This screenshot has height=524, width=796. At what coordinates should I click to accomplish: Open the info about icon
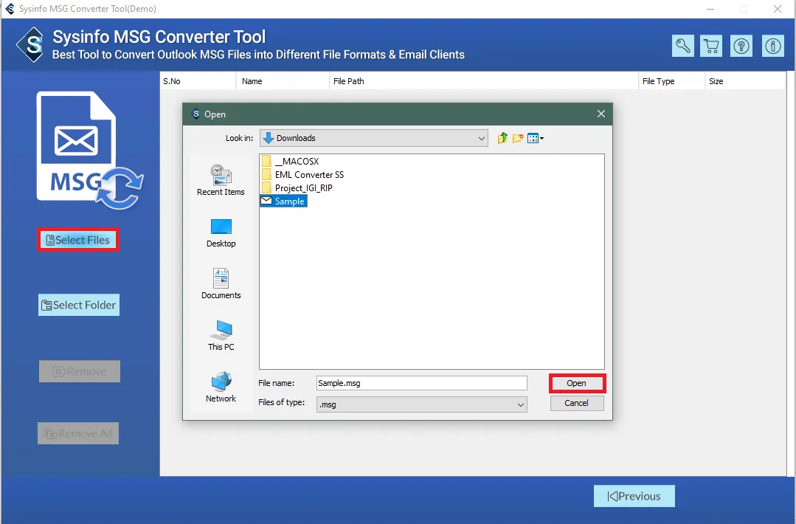coord(772,46)
